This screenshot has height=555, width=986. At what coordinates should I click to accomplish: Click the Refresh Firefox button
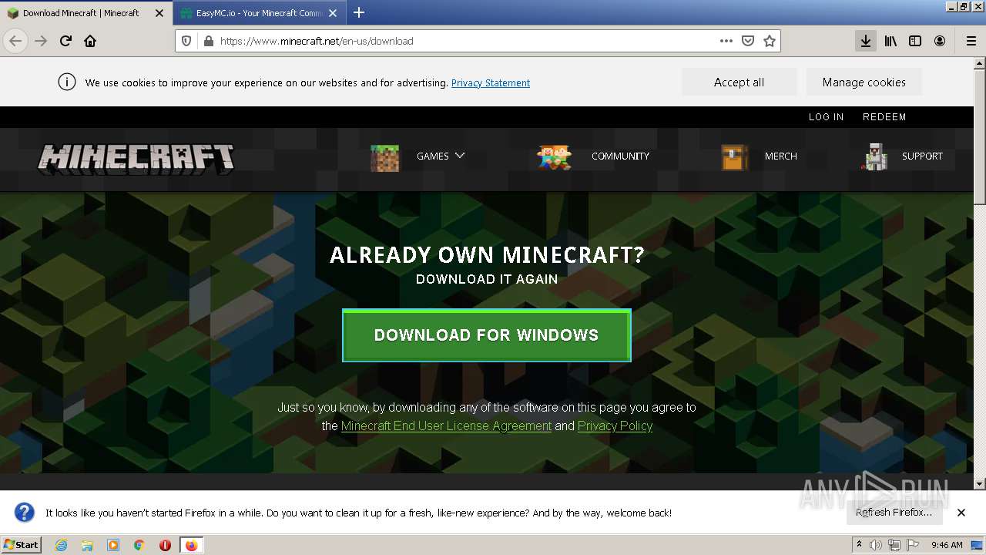pyautogui.click(x=894, y=512)
